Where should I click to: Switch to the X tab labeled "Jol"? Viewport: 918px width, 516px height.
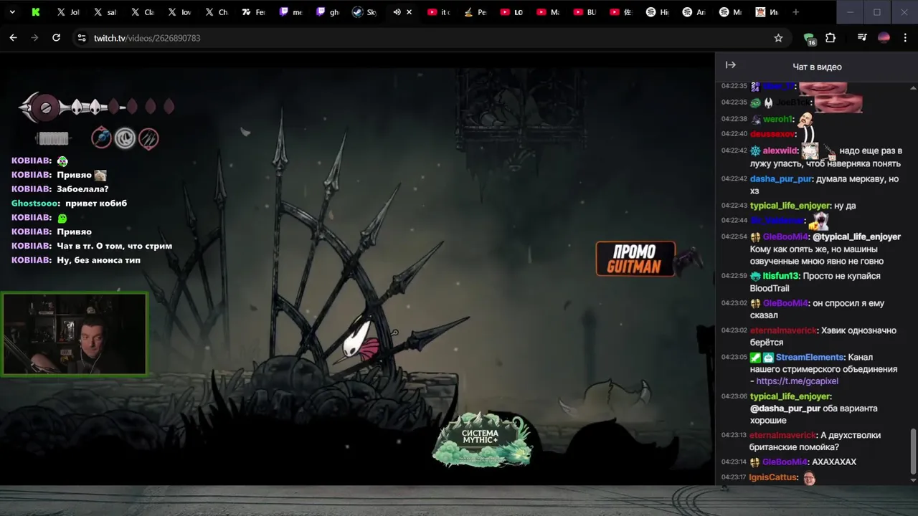tap(69, 12)
